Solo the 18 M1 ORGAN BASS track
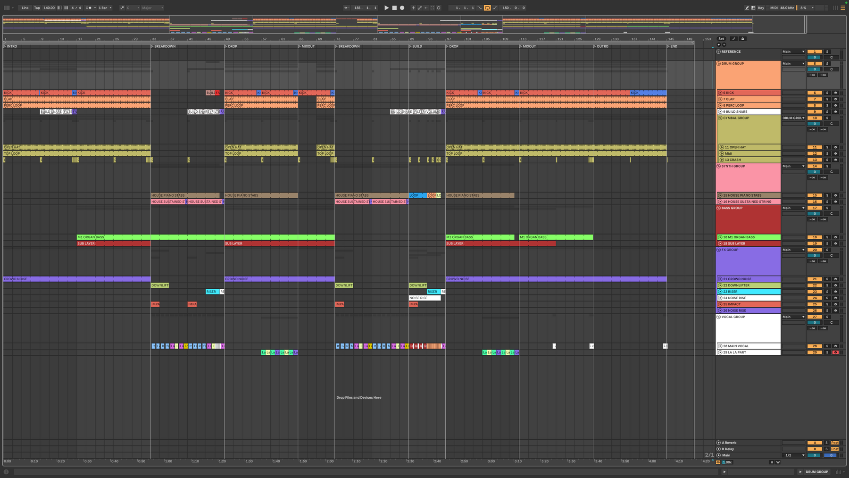The height and width of the screenshot is (478, 849). [x=827, y=237]
